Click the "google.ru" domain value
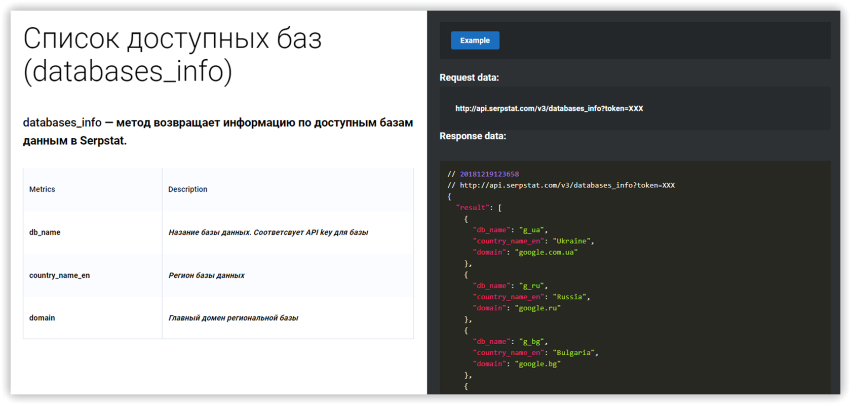The width and height of the screenshot is (851, 405). point(537,308)
